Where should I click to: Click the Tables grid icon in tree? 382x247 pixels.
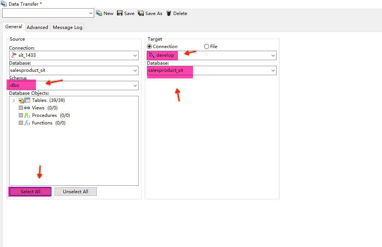coord(27,100)
